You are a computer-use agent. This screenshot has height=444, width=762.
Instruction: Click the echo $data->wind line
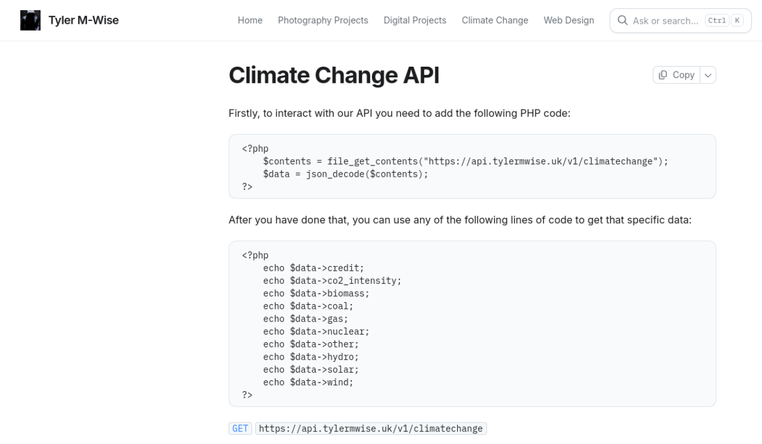[308, 382]
